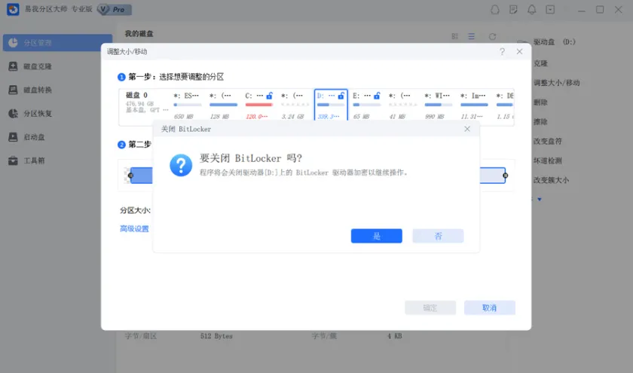The width and height of the screenshot is (633, 373).
Task: Click the 磁盘克隆 sidebar icon
Action: tap(13, 66)
